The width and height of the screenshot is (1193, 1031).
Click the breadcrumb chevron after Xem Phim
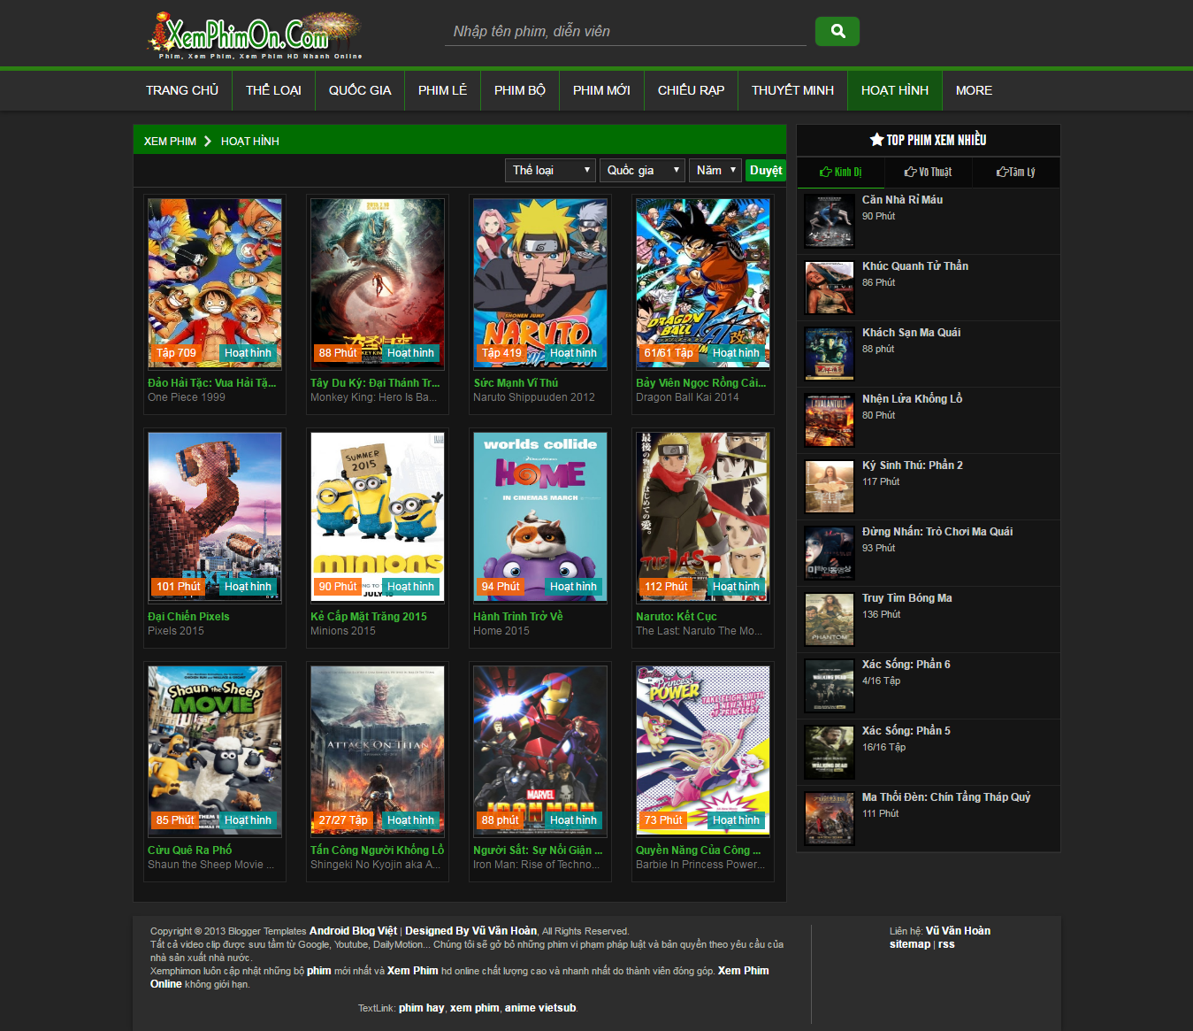click(x=208, y=141)
